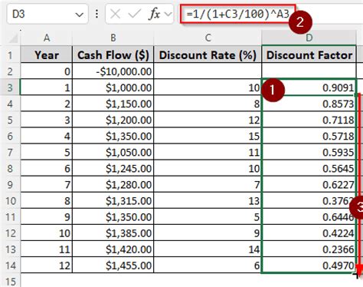The image size is (363, 287).
Task: Select row 15 header
Action: pos(10,281)
